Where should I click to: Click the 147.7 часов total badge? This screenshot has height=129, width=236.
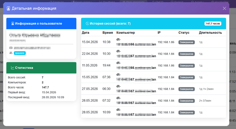[213, 24]
